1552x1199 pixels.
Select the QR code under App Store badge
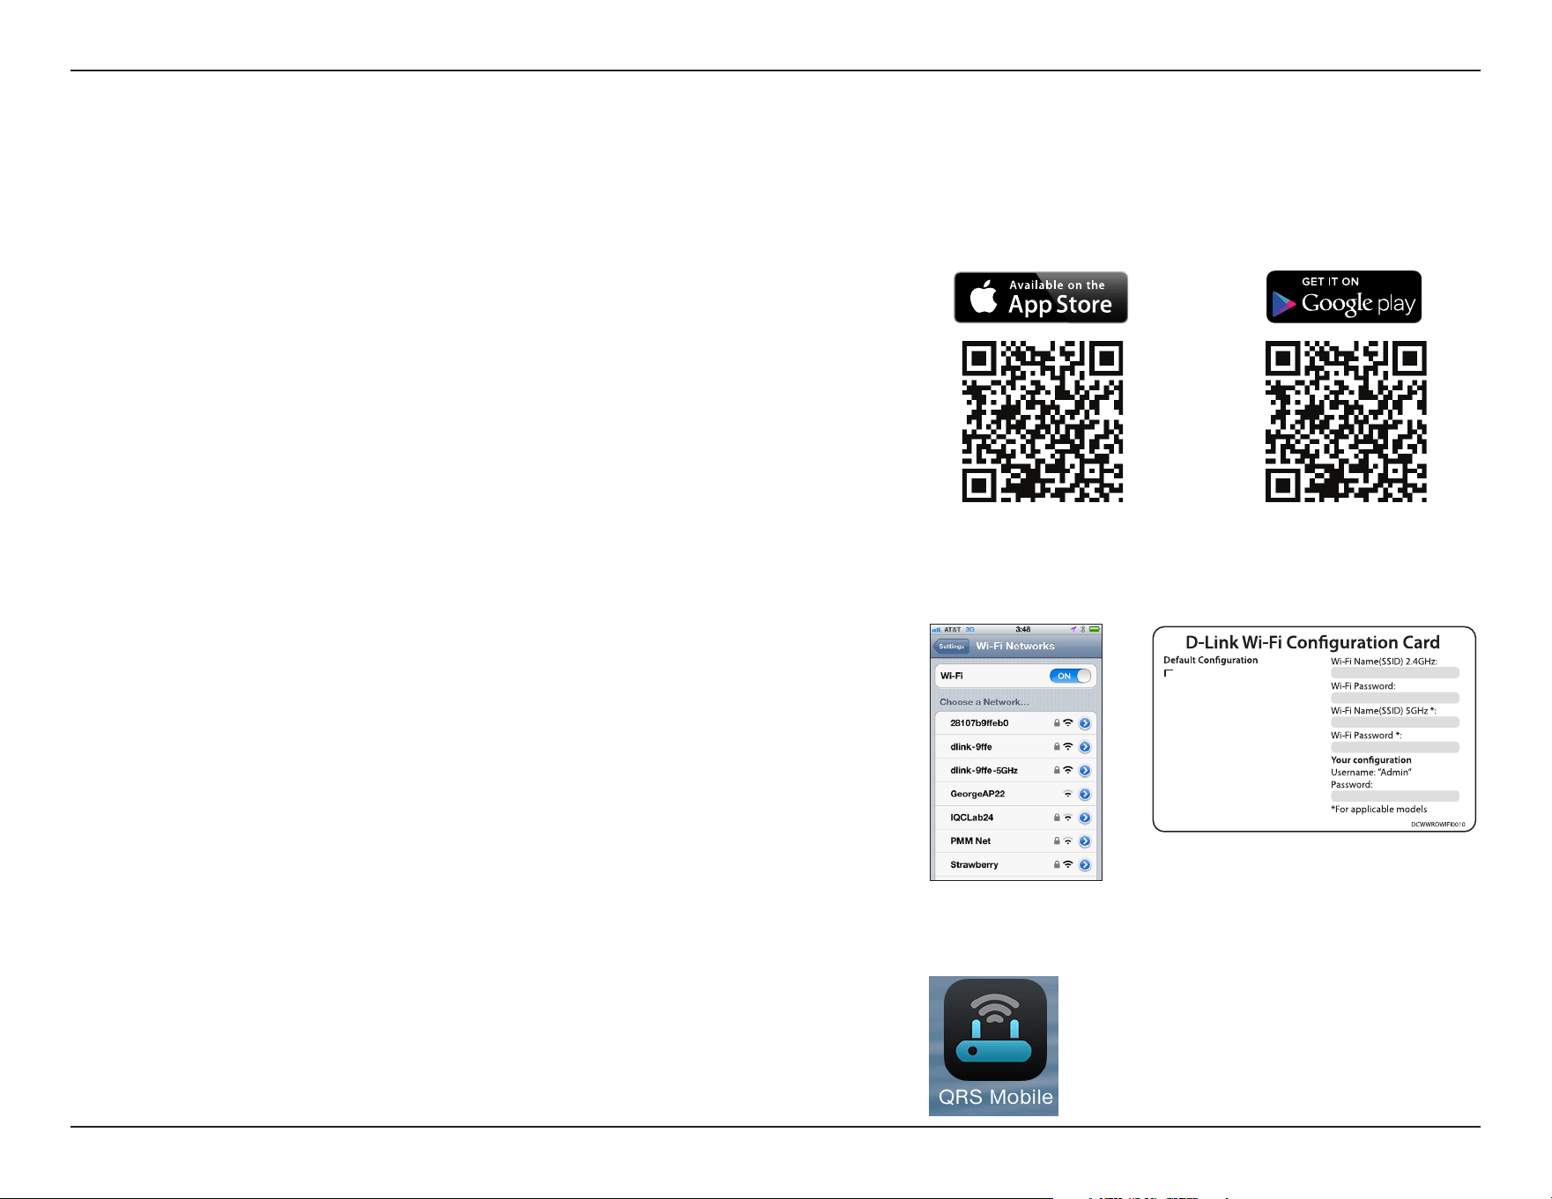tap(1042, 421)
